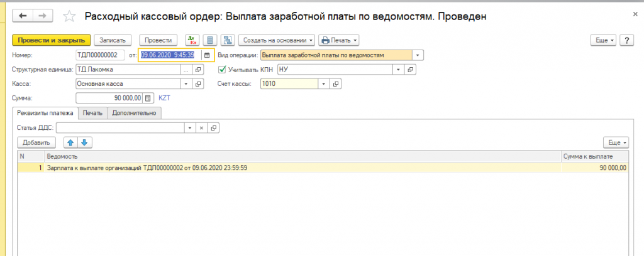Open the Счет кассы dropdown list

tap(323, 83)
